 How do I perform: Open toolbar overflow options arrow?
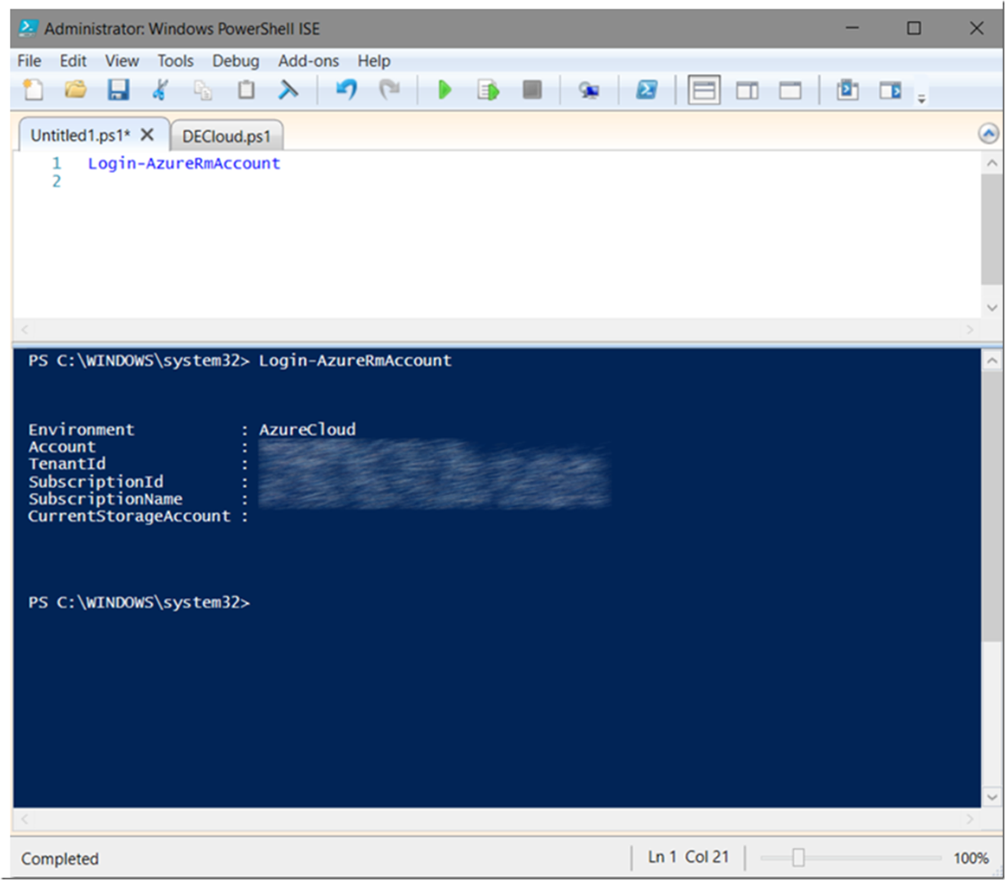921,99
